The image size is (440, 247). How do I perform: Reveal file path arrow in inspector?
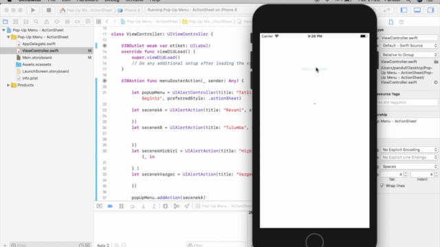coord(436,82)
